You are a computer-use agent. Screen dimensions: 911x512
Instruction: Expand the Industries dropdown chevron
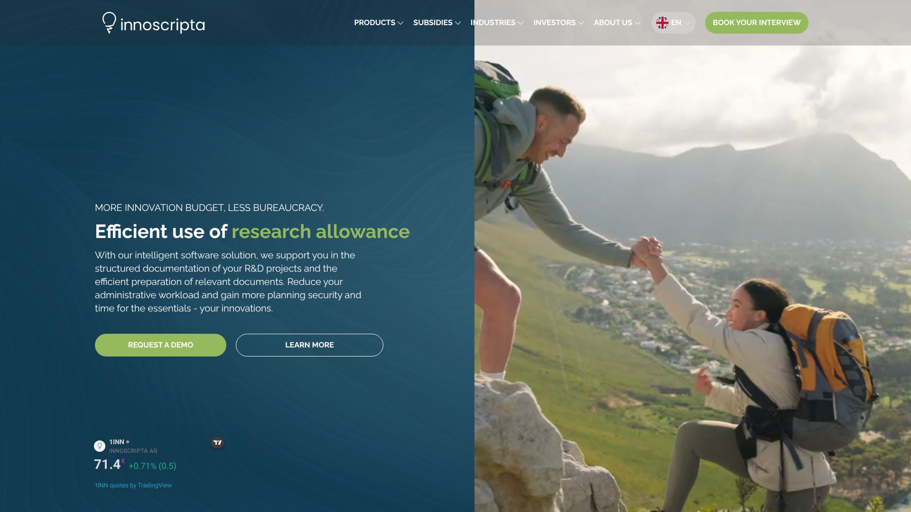pyautogui.click(x=521, y=23)
